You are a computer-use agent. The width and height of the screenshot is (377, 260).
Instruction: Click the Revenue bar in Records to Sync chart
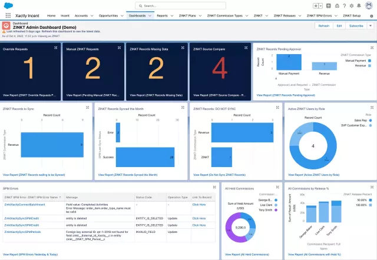click(52, 145)
